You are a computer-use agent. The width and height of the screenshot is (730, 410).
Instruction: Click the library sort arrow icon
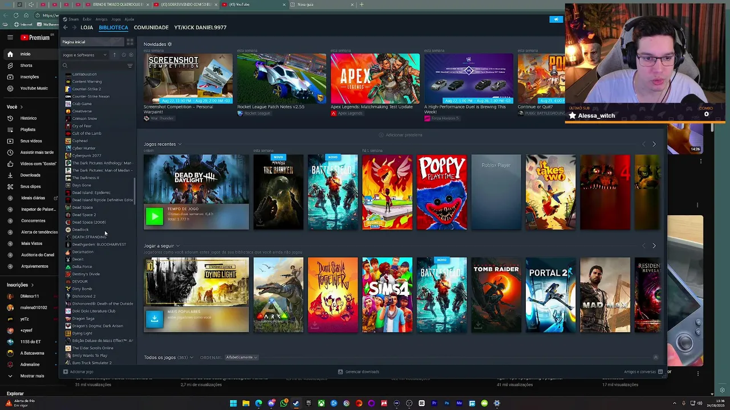coord(114,55)
